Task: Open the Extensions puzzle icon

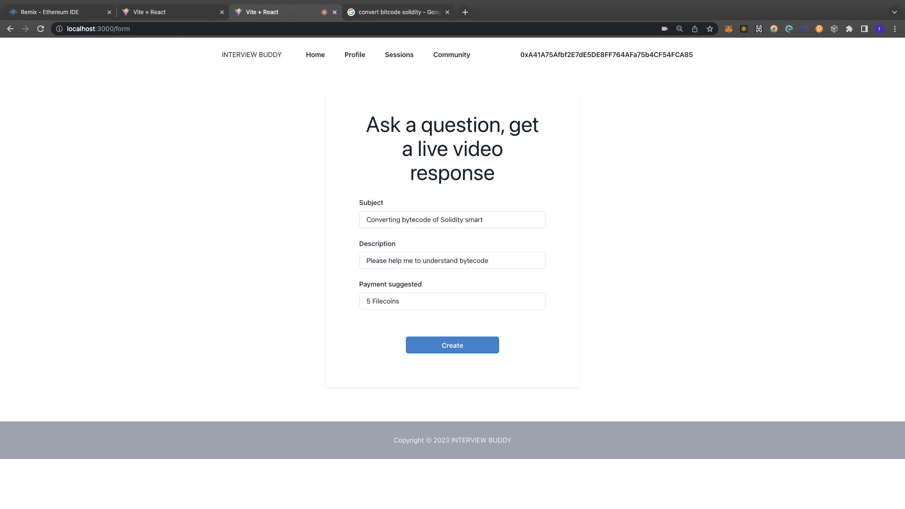Action: pyautogui.click(x=849, y=29)
